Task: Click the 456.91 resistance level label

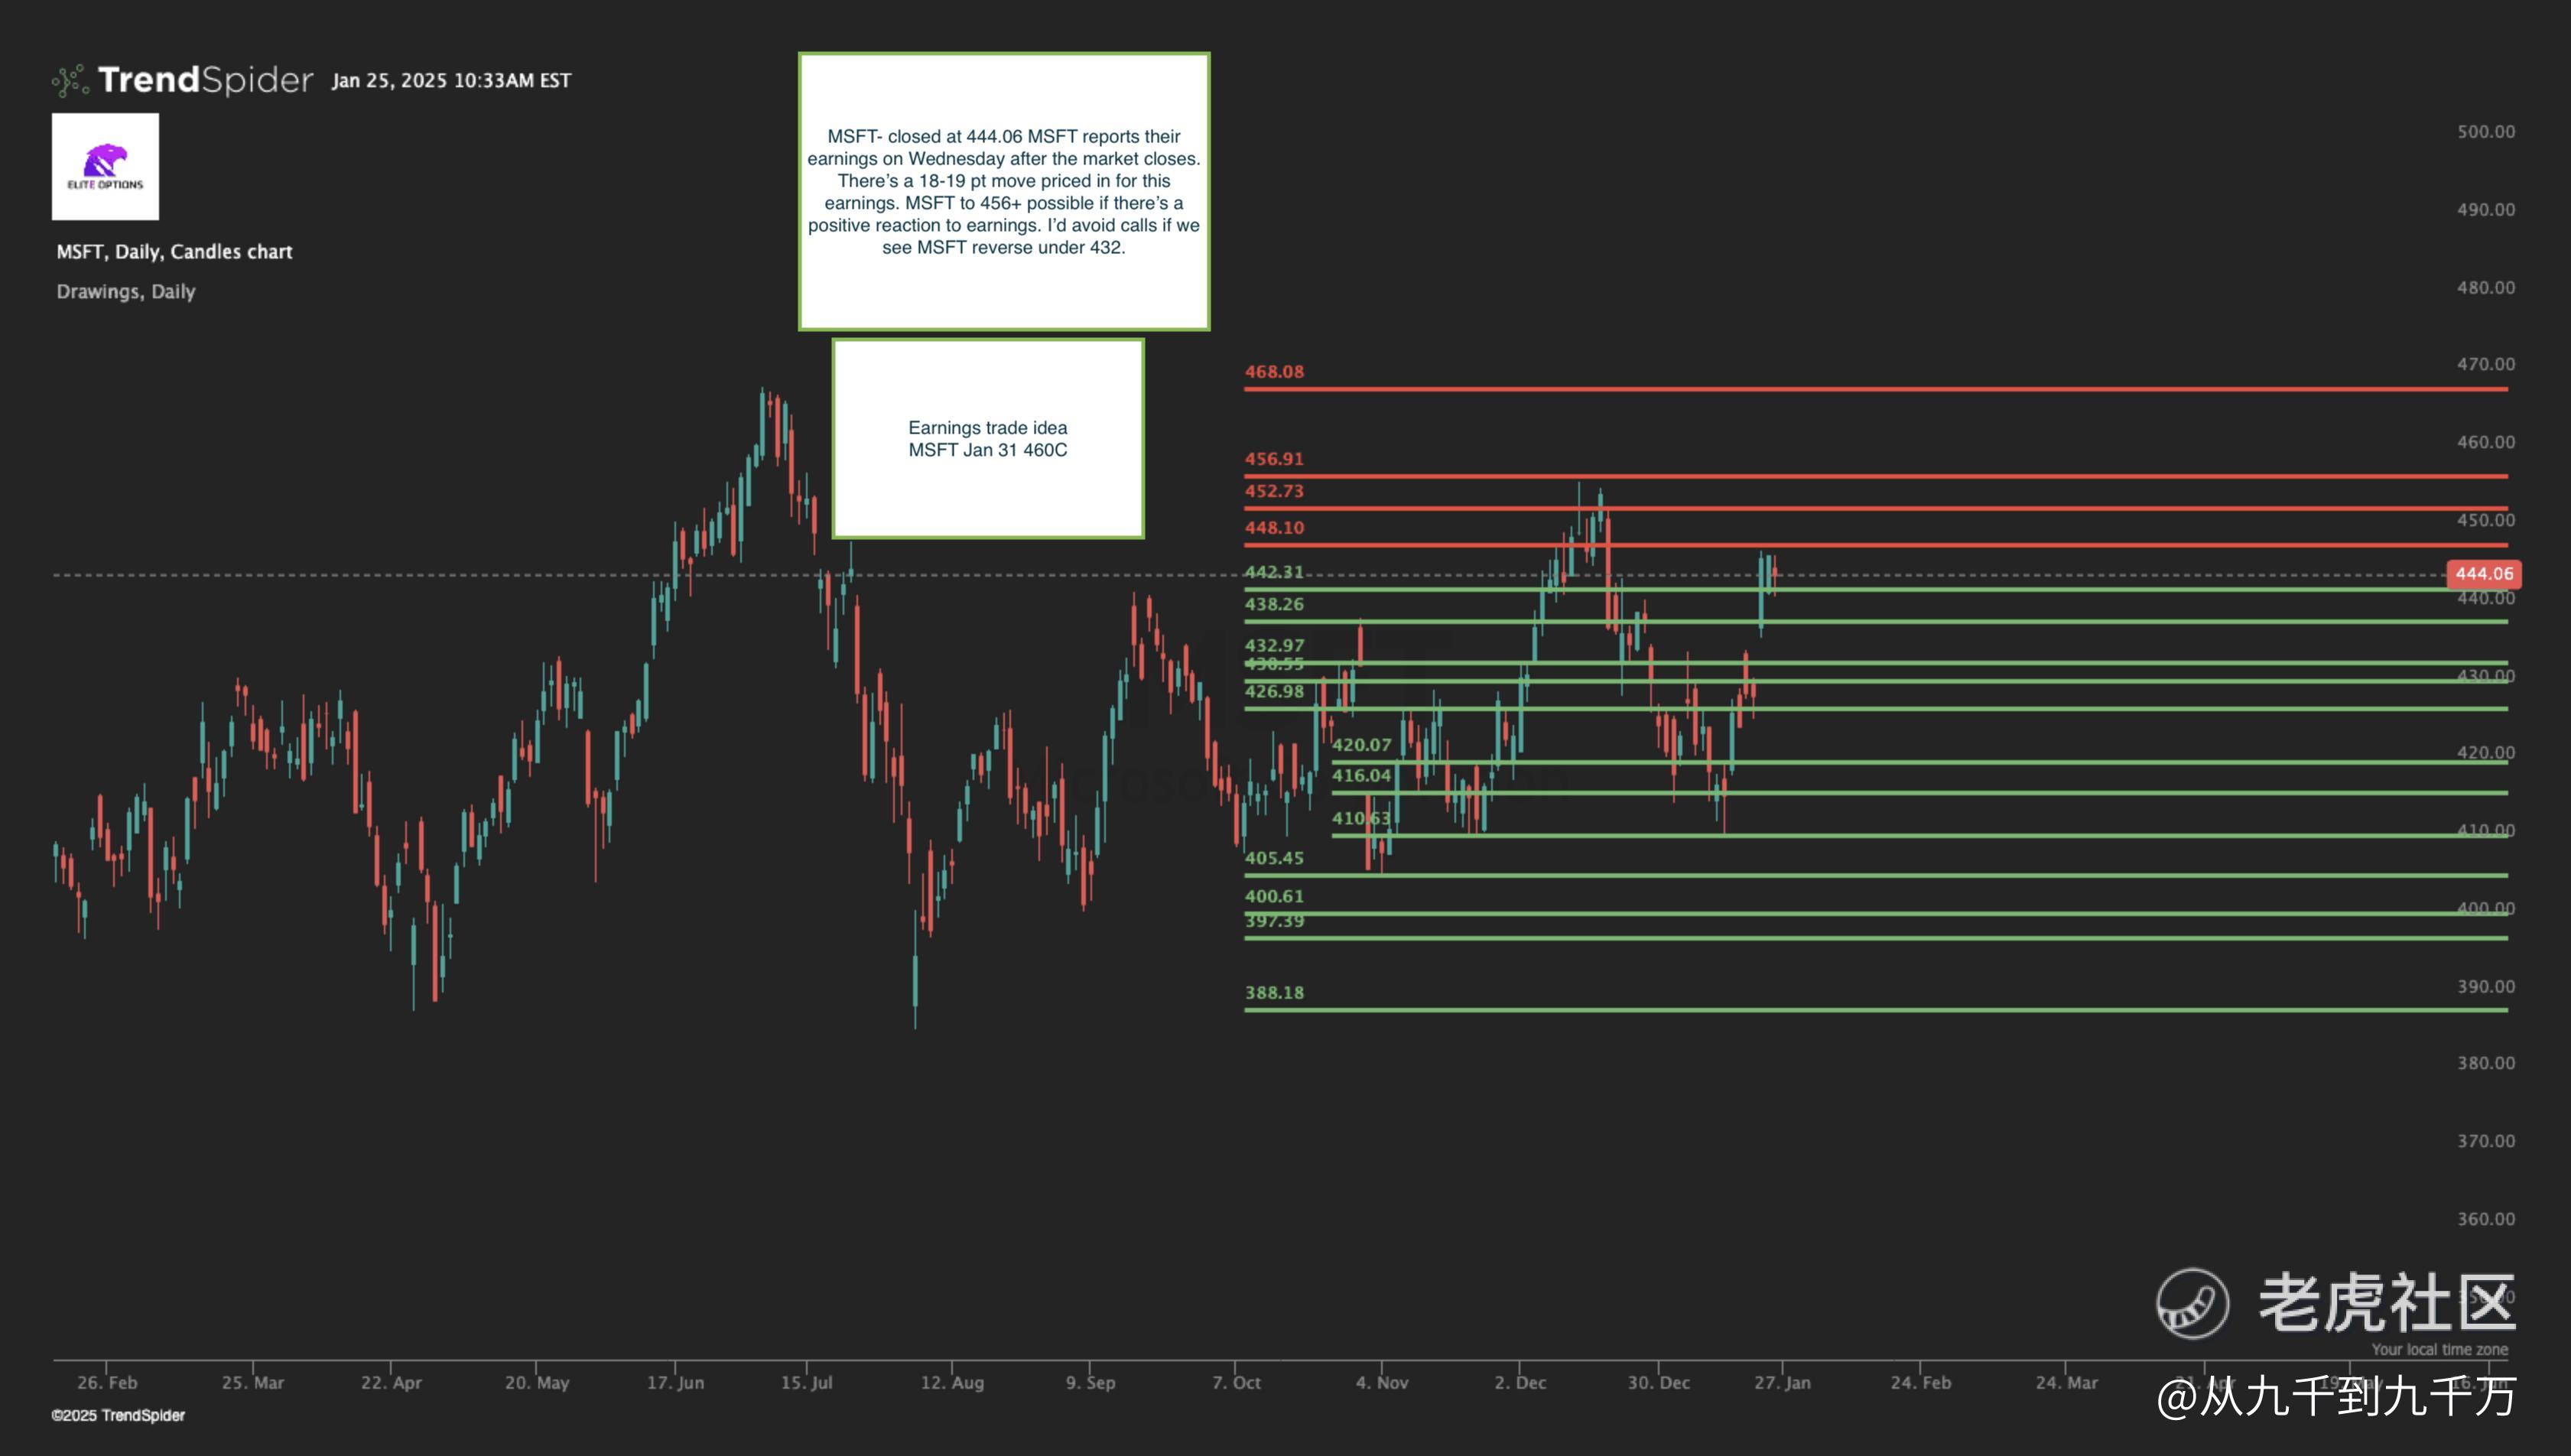Action: click(x=1274, y=459)
